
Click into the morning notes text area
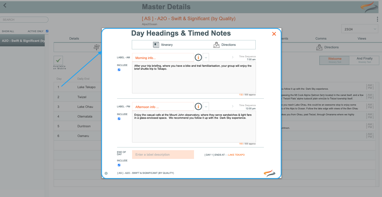194,77
